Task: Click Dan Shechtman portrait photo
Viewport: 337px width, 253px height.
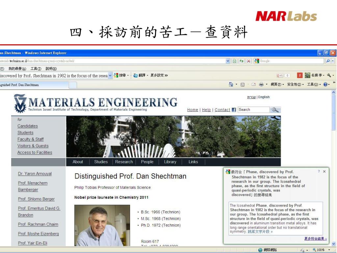Action: click(102, 225)
